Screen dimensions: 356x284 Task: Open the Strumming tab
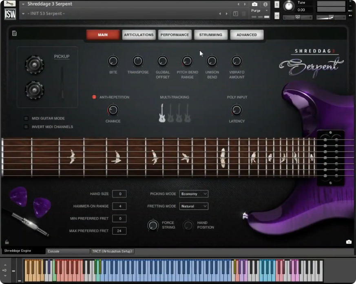click(x=211, y=35)
